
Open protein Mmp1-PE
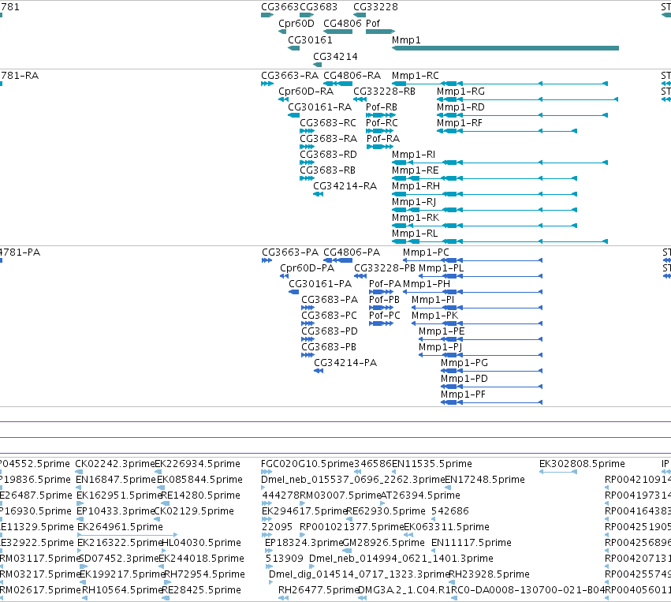click(442, 331)
